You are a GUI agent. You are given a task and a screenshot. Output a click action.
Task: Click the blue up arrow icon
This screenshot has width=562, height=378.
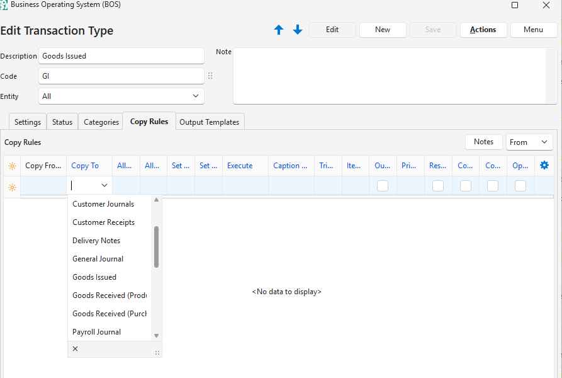pyautogui.click(x=279, y=30)
